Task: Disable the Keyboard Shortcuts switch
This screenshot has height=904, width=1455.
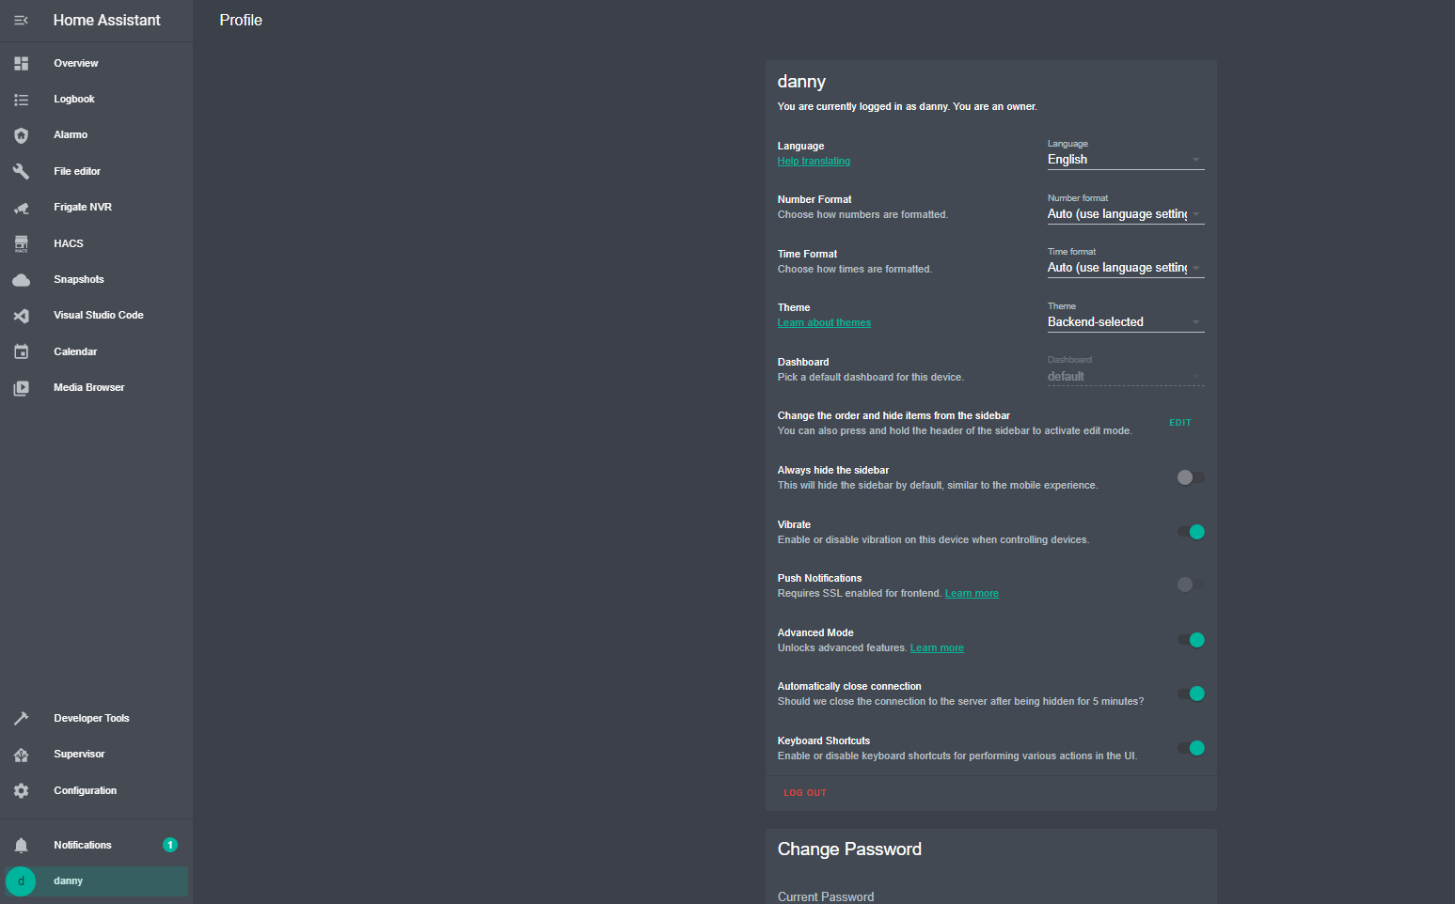Action: click(x=1191, y=748)
